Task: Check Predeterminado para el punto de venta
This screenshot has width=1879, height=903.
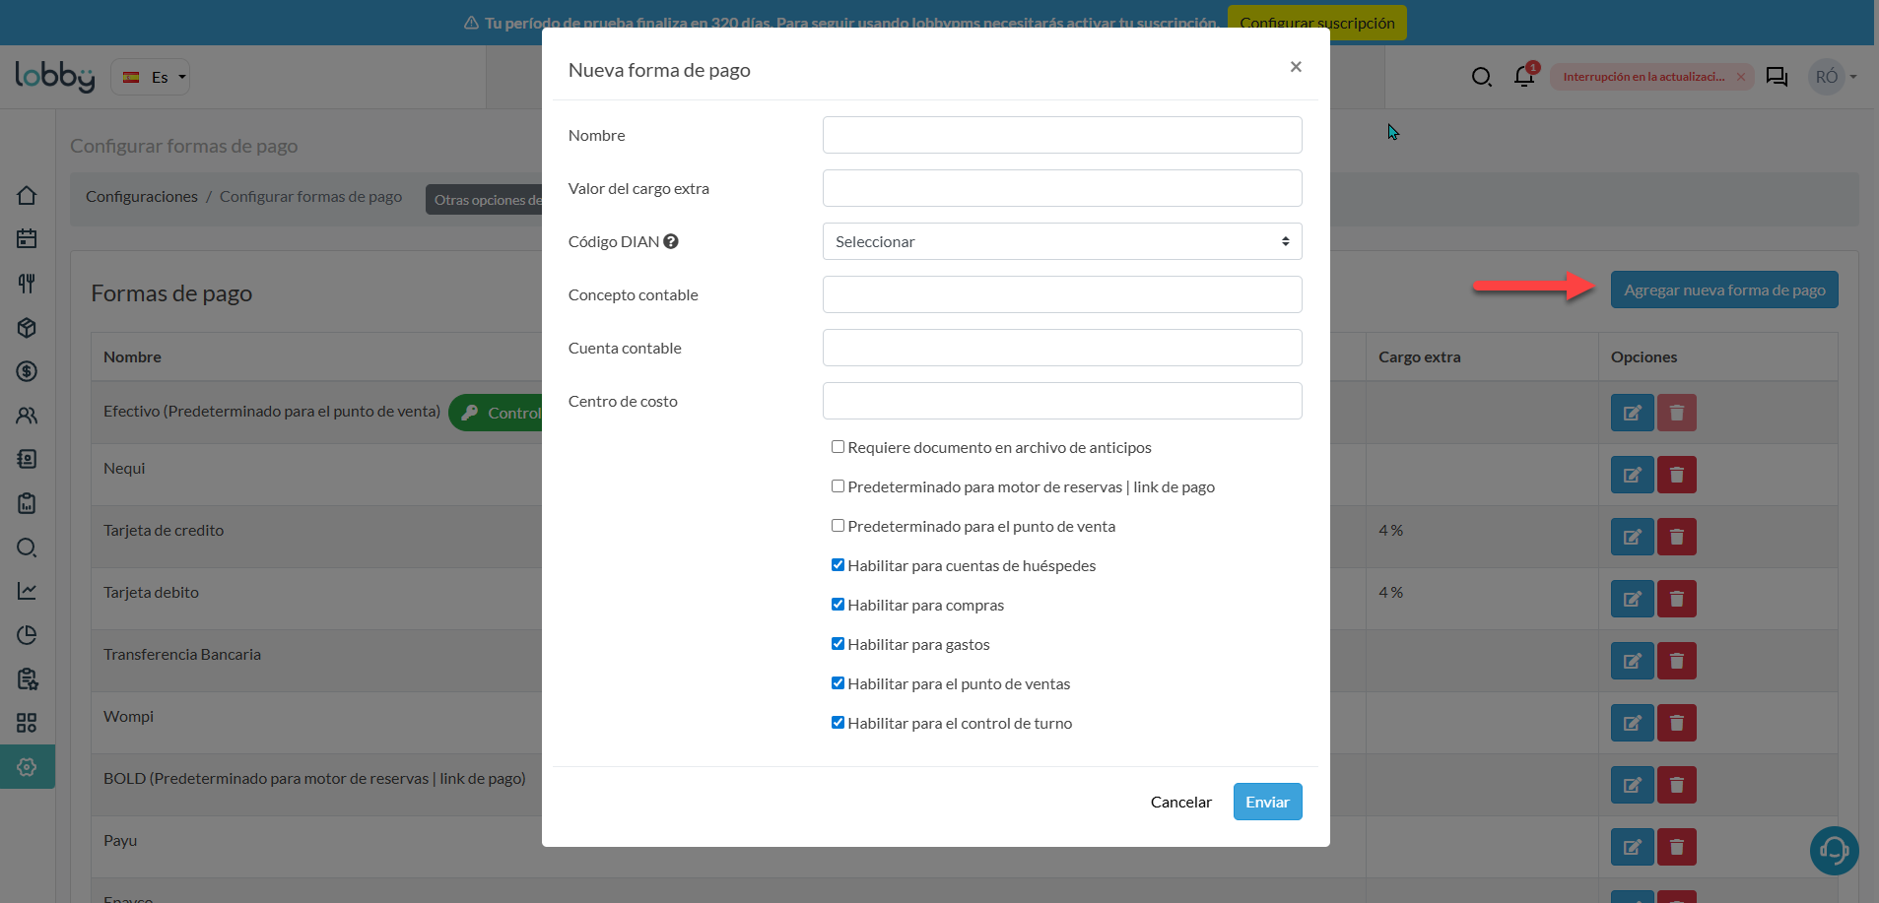Action: pos(838,526)
